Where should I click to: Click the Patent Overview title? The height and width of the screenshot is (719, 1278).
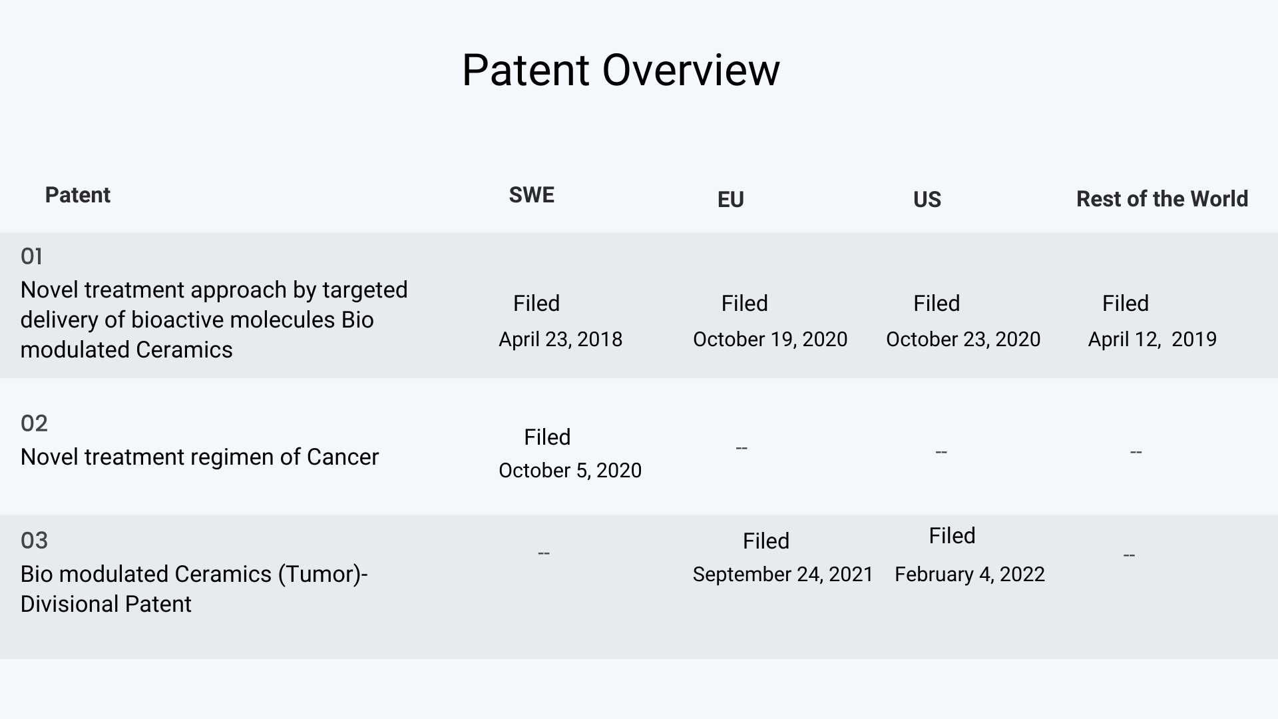(620, 70)
